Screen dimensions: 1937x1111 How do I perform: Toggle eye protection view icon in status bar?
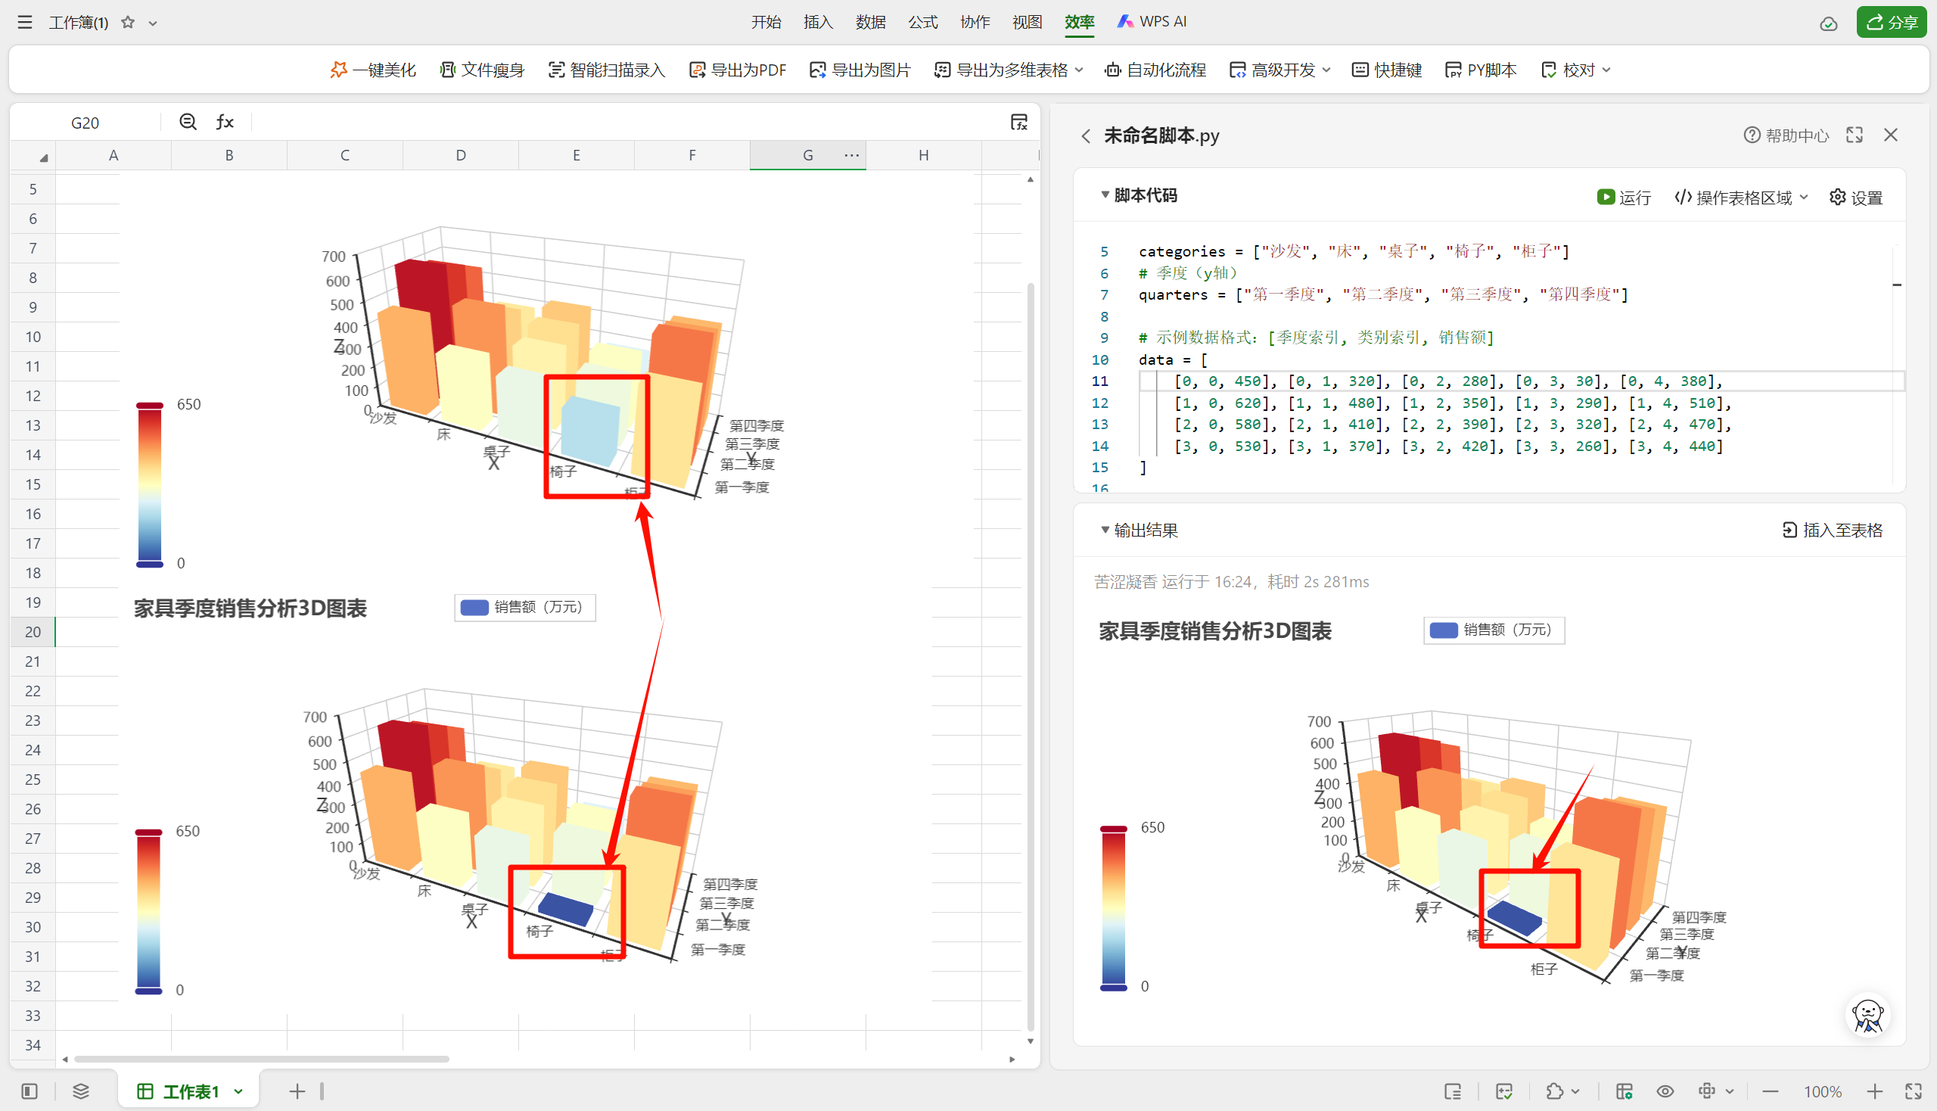click(x=1665, y=1091)
